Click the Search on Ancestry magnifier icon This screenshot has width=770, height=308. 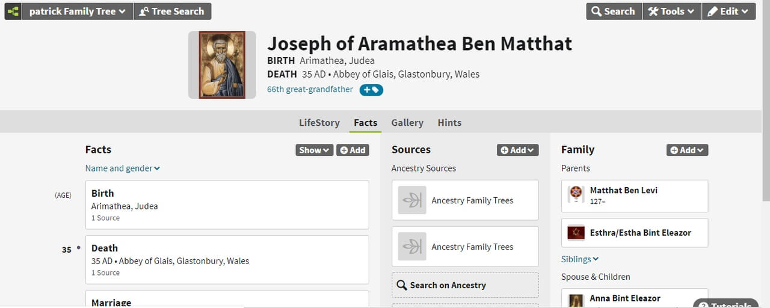coord(402,285)
